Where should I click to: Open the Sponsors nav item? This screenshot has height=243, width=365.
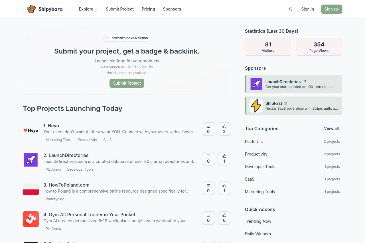point(172,9)
